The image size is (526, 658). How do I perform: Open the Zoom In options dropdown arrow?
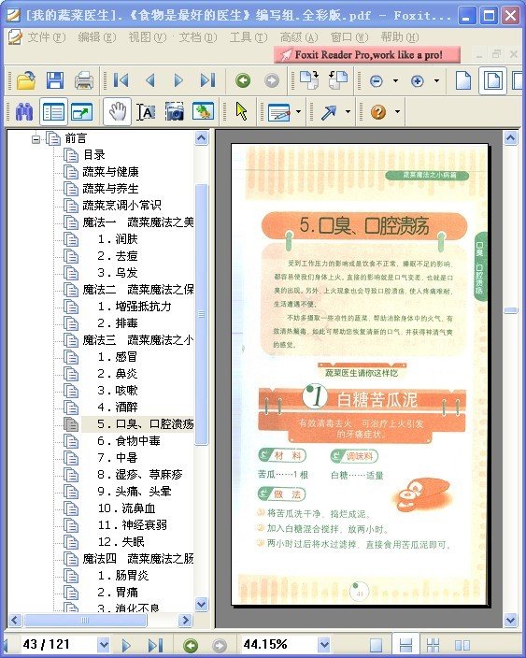click(436, 80)
